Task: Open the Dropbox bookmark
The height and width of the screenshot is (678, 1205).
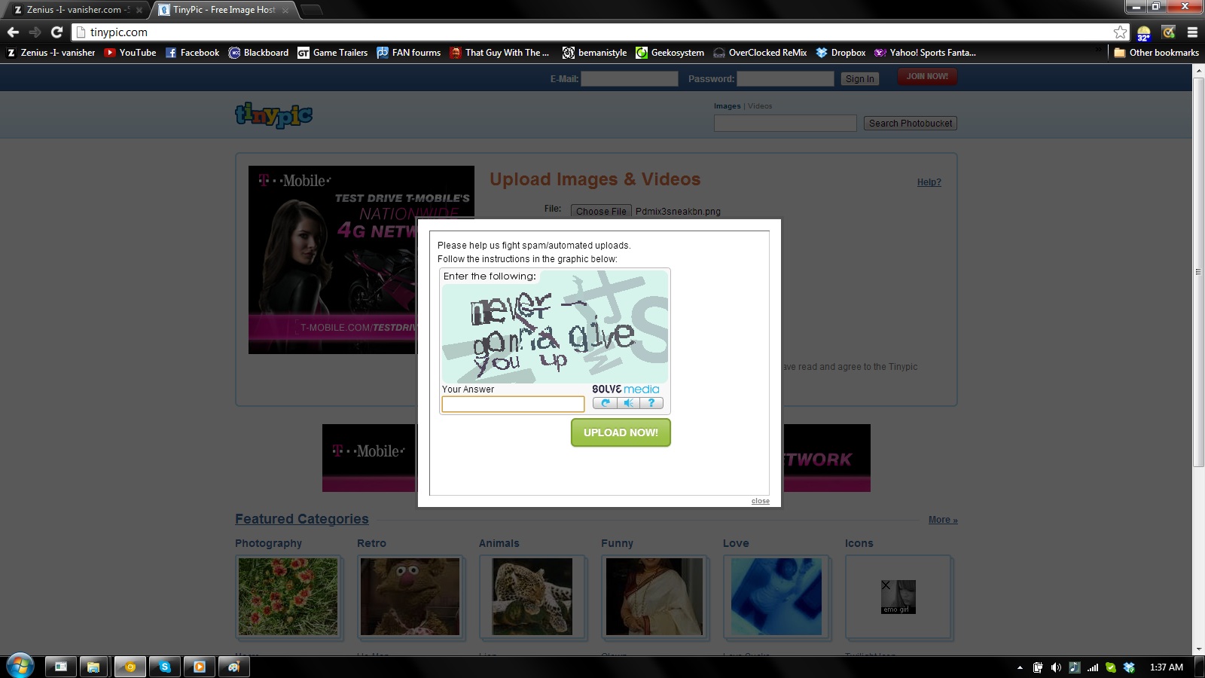Action: 841,53
